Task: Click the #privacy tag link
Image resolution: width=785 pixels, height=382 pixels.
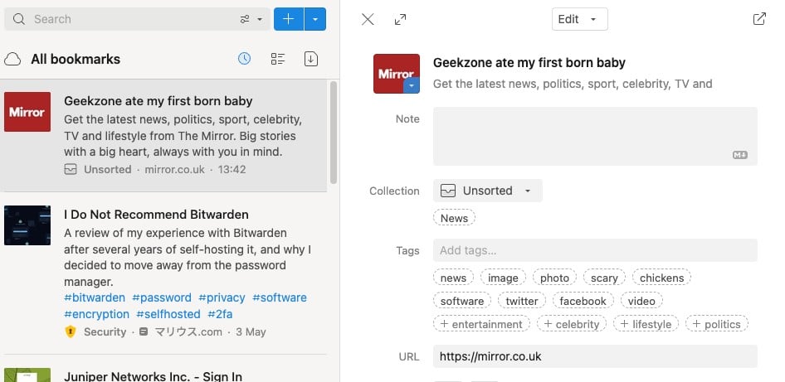Action: [x=222, y=297]
